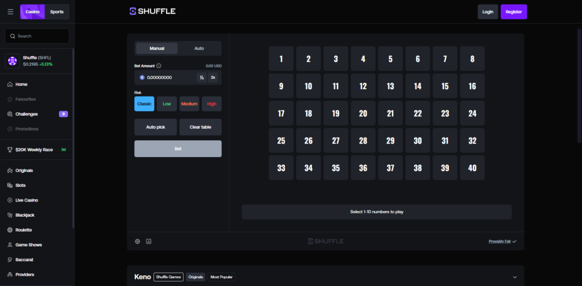Click the Shuffle logo in the header
This screenshot has width=582, height=286.
[x=152, y=11]
